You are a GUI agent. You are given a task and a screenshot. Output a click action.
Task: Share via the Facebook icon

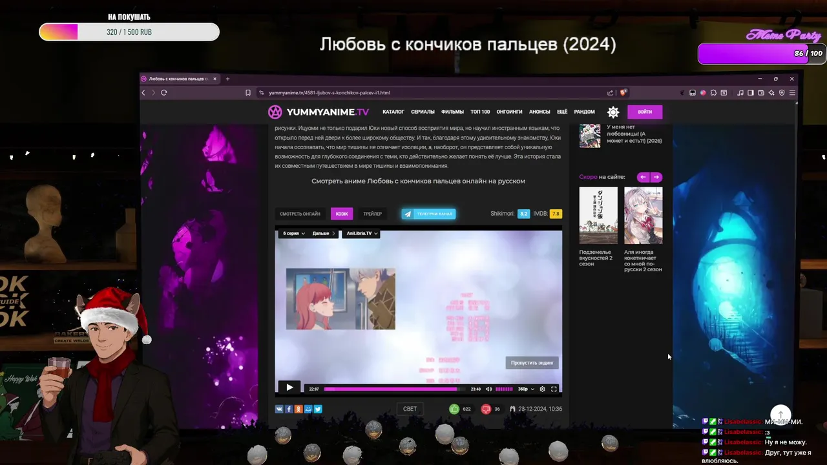point(289,409)
